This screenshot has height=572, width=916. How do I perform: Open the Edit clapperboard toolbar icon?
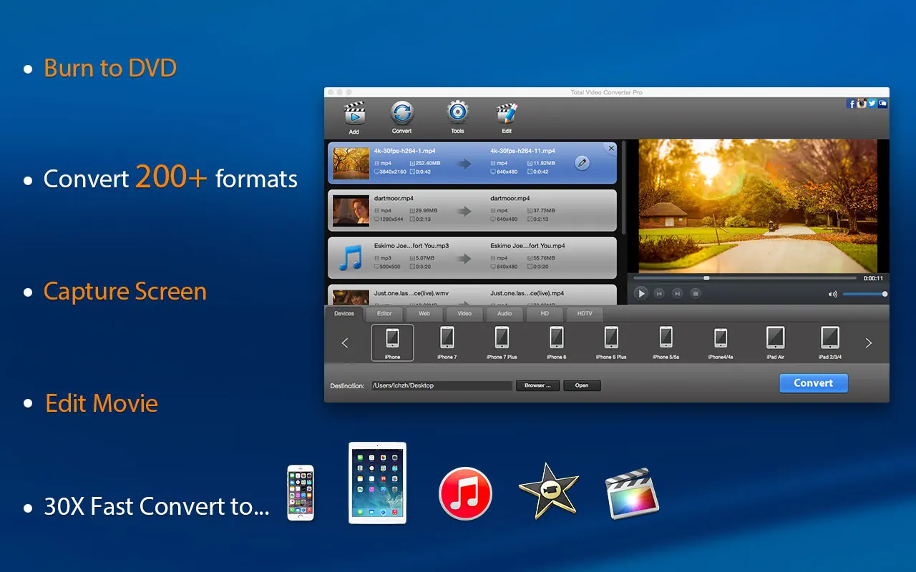click(x=507, y=114)
